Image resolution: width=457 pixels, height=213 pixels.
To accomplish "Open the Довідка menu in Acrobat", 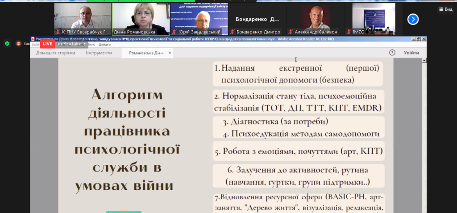I will tap(105, 45).
